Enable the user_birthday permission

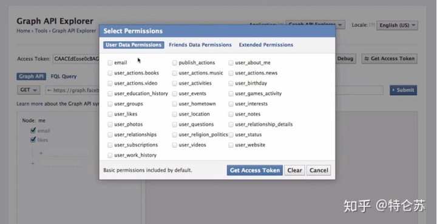click(x=231, y=84)
